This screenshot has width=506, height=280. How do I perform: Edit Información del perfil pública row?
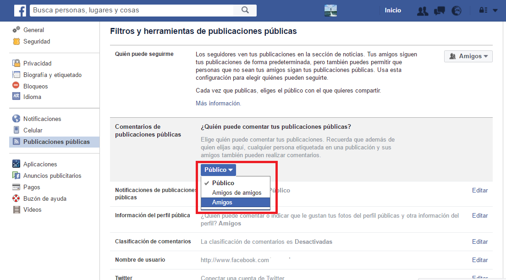click(x=480, y=215)
